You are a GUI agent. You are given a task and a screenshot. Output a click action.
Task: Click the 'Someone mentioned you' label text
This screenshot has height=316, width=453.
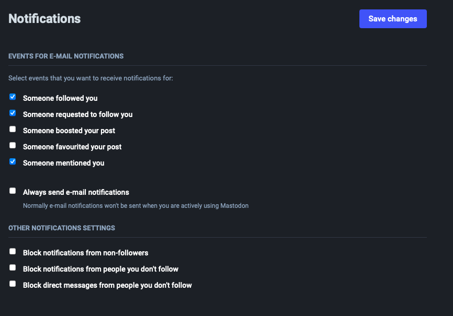[x=64, y=163]
